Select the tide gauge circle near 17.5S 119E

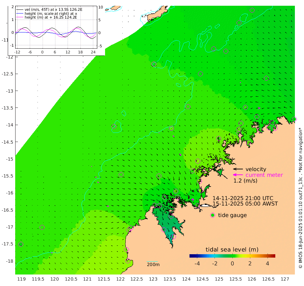point(21,244)
